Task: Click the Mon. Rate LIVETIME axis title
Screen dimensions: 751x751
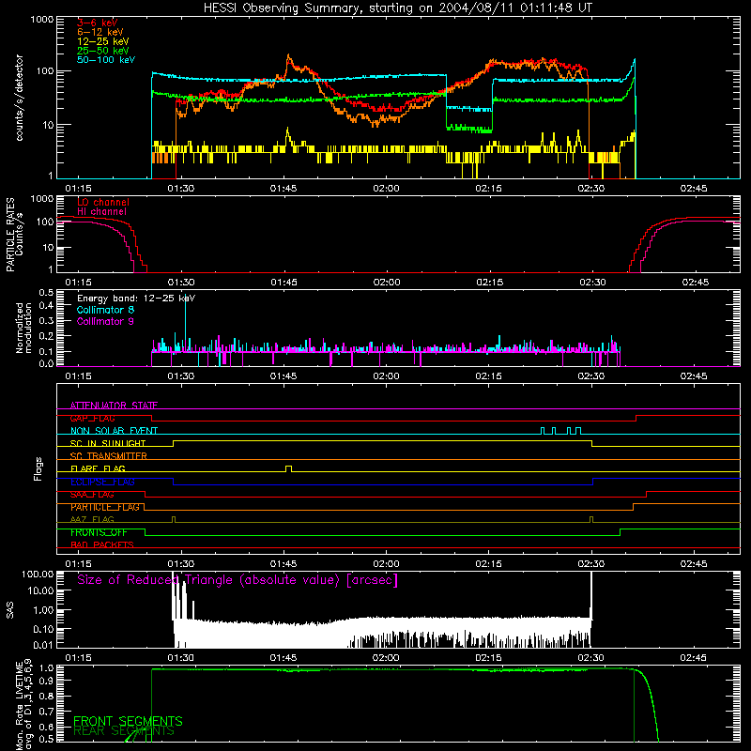Action: [x=23, y=704]
